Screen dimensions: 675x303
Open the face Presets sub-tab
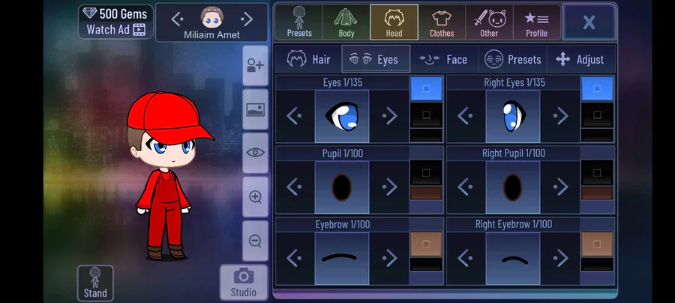513,59
